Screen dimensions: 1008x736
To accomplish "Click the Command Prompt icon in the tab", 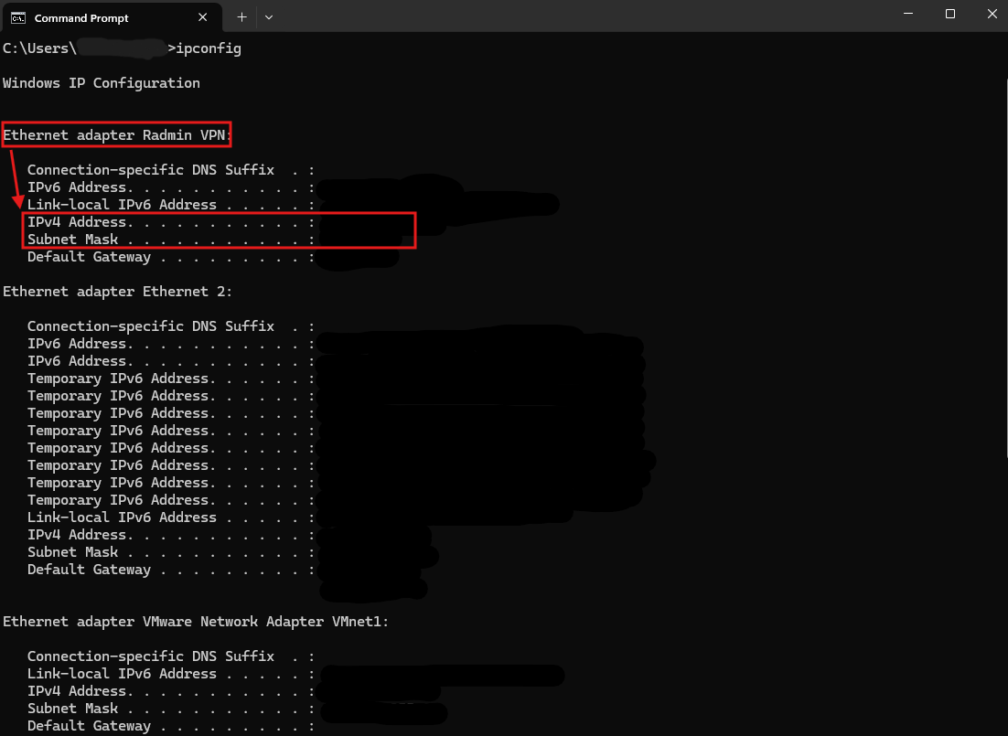I will [18, 18].
